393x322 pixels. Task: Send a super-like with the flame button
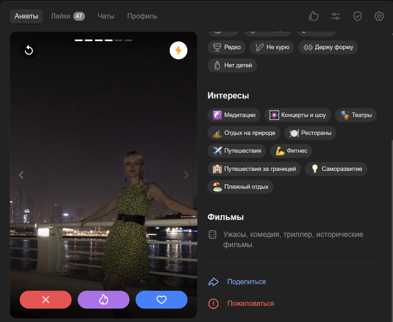click(103, 300)
